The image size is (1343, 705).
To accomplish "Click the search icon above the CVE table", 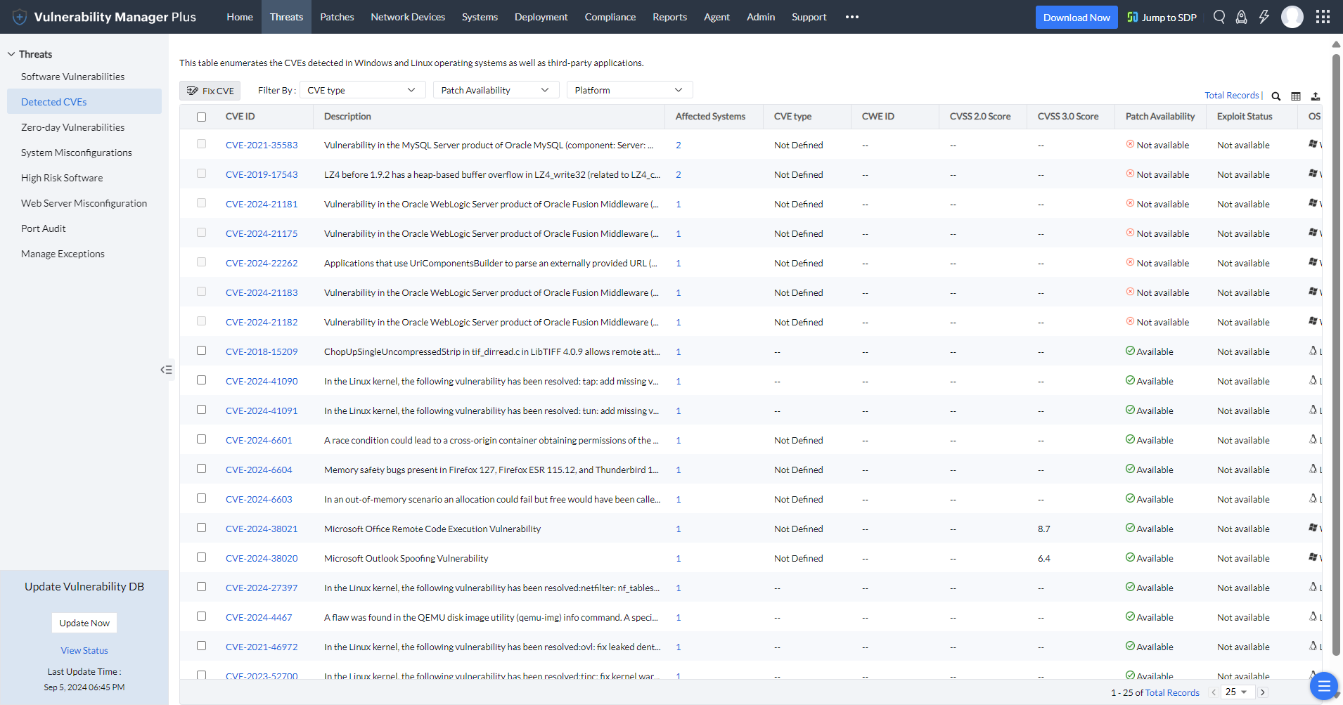I will (1275, 96).
